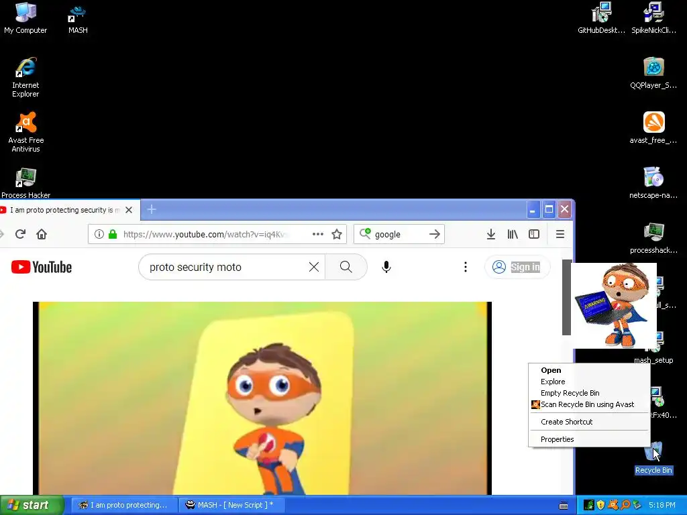Image resolution: width=687 pixels, height=515 pixels.
Task: Clear YouTube search box text
Action: pos(314,267)
